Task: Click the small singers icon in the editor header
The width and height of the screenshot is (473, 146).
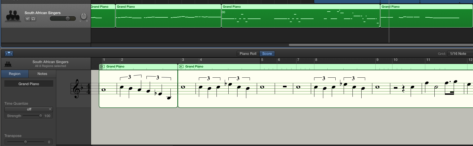Action: point(8,64)
